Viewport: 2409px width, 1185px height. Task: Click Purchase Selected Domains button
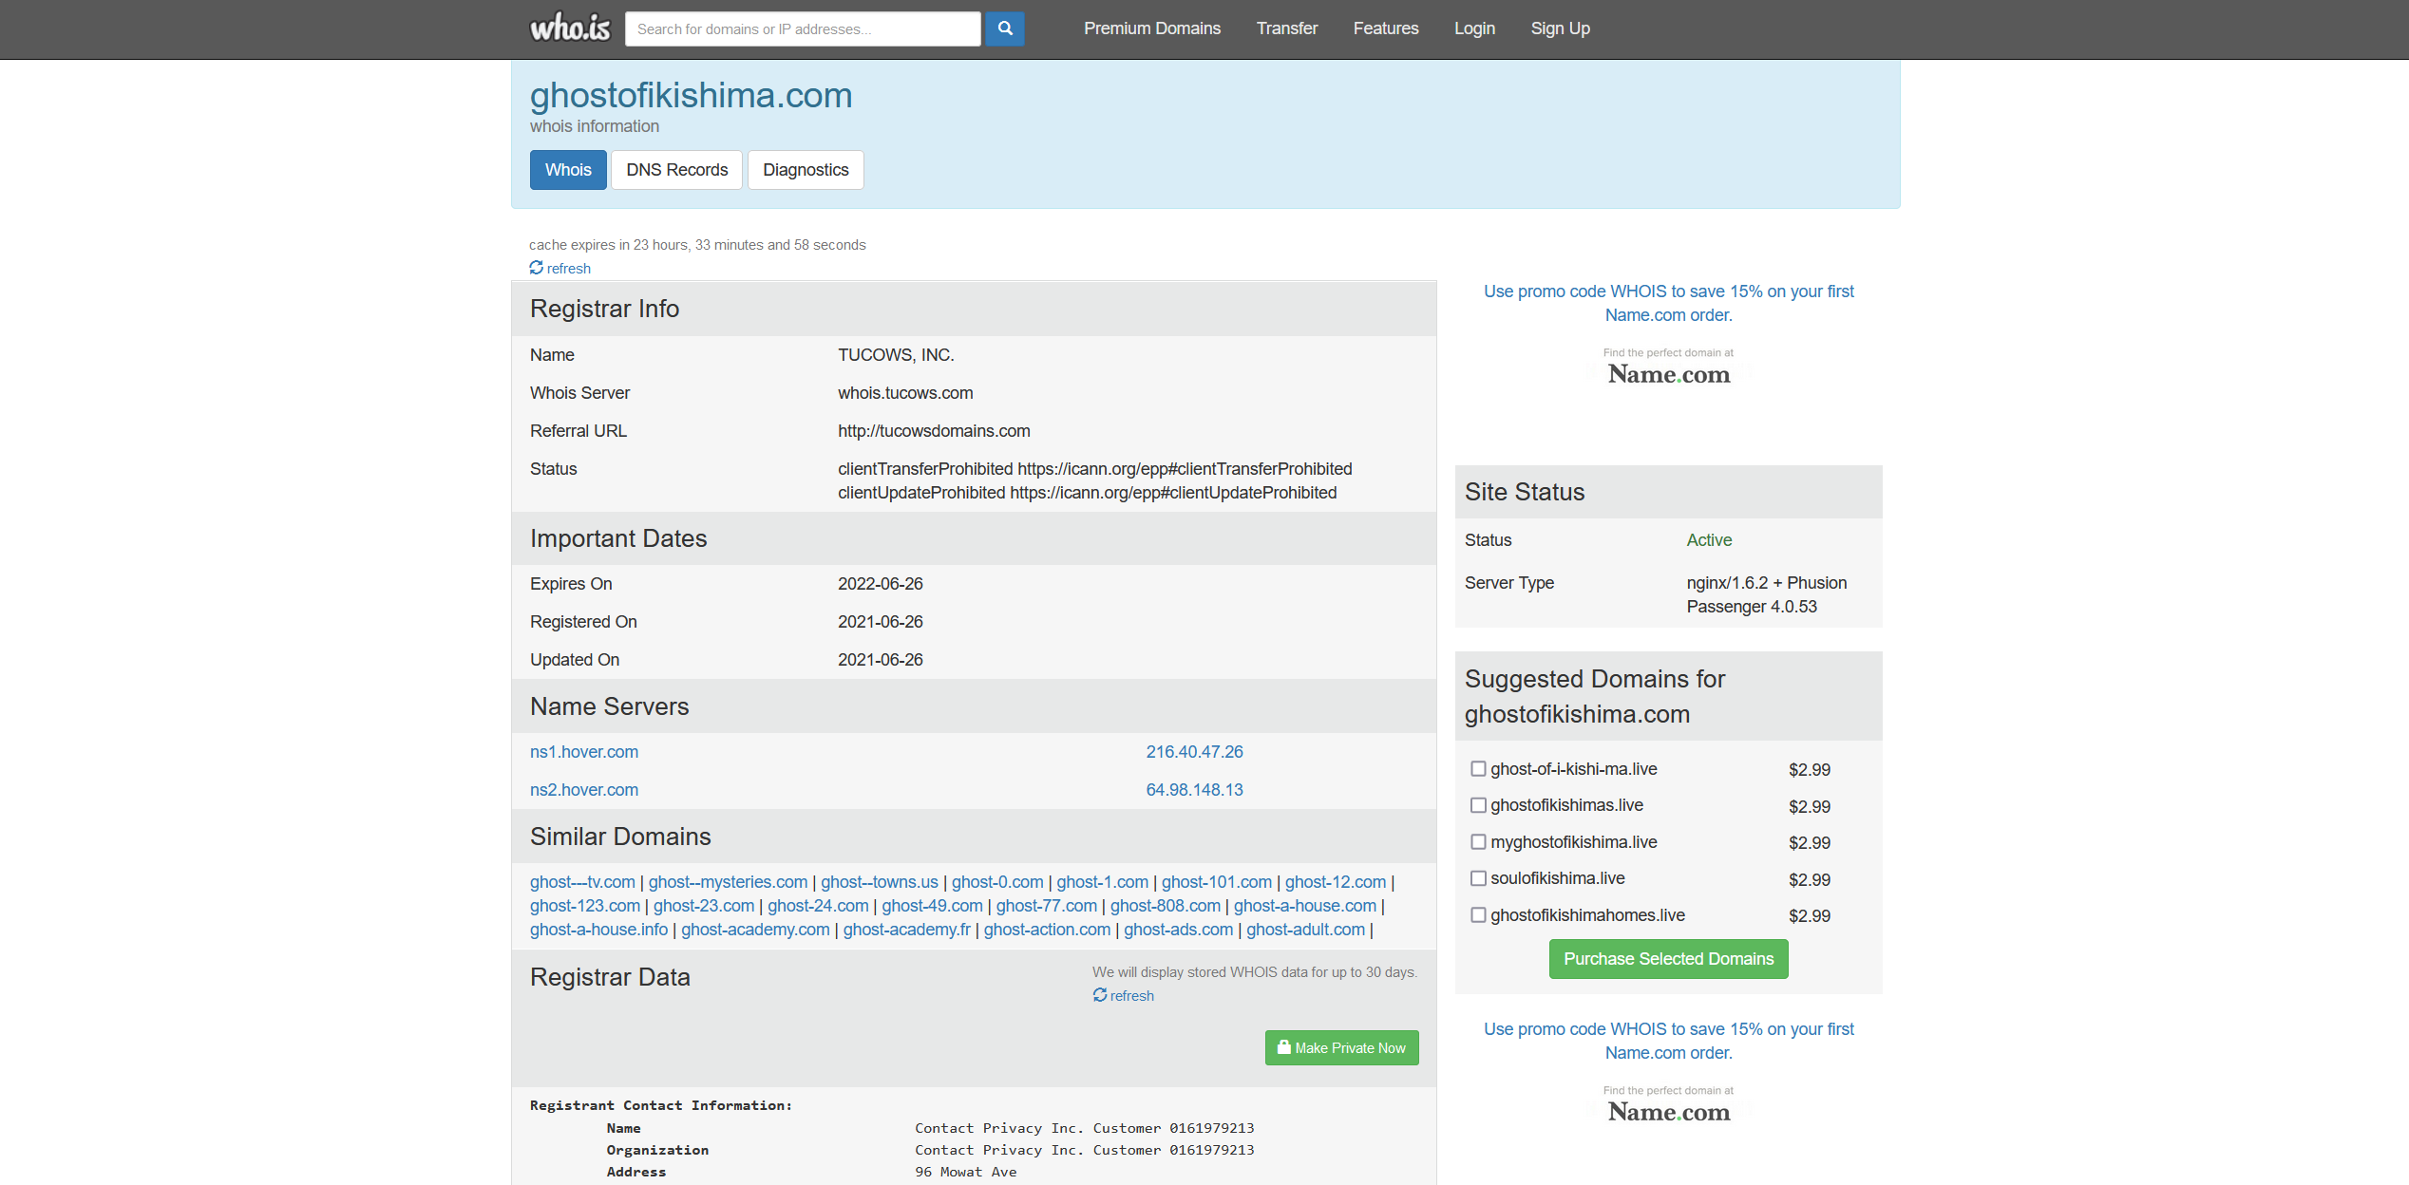click(x=1669, y=959)
